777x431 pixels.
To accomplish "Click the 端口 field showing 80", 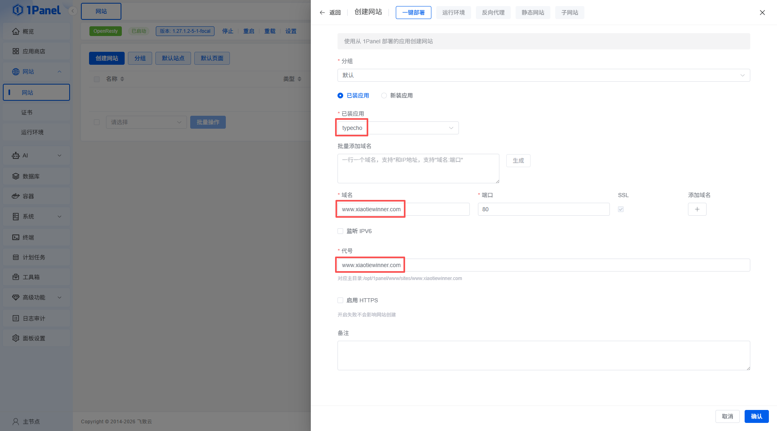I will (543, 209).
